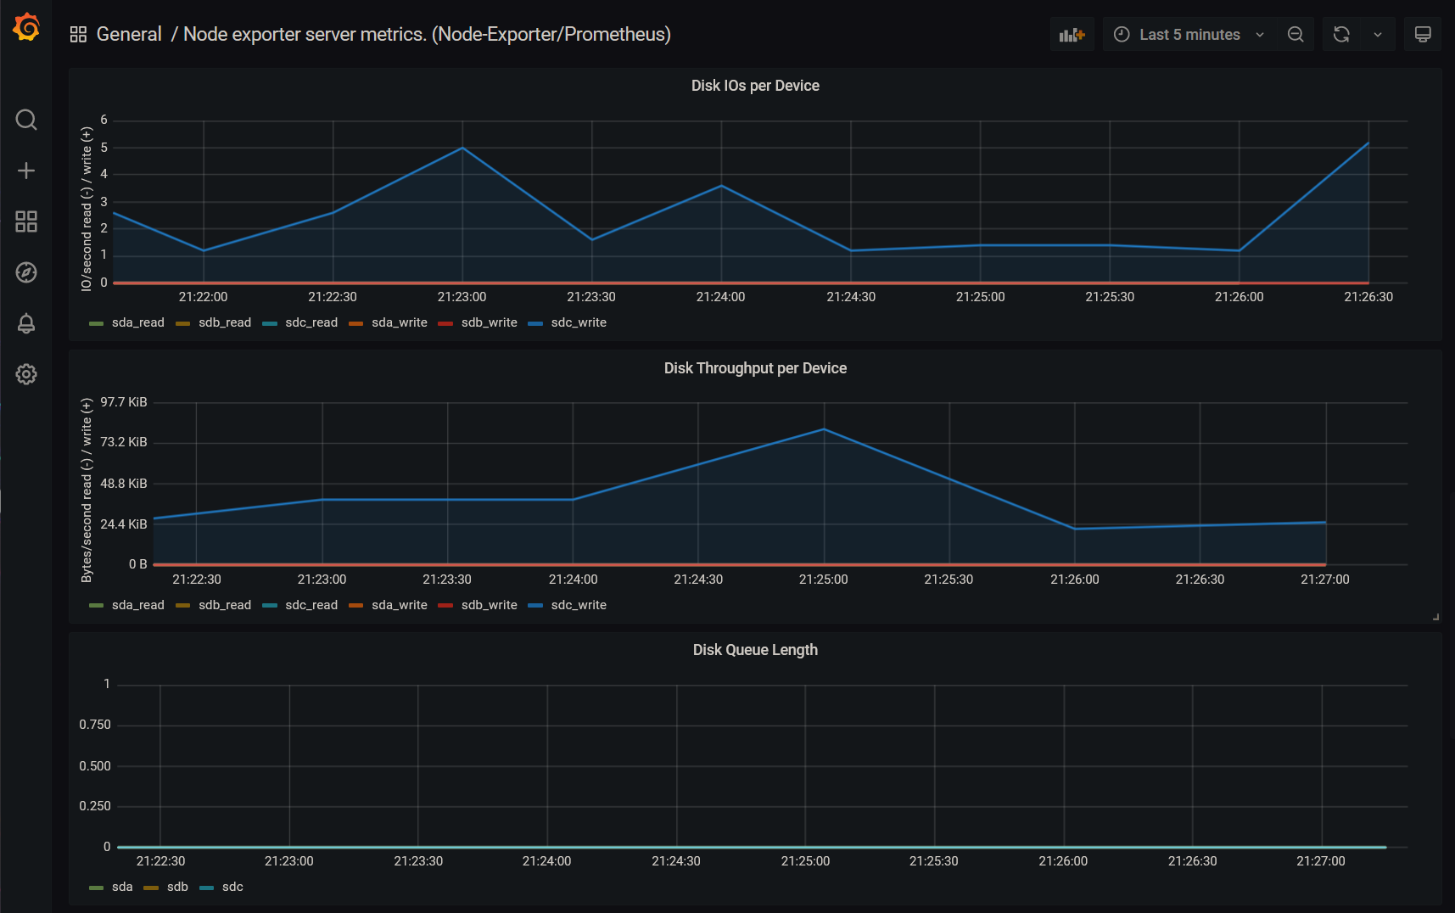Toggle sdc_read series in Disk IOs legend
The width and height of the screenshot is (1455, 913).
[311, 322]
